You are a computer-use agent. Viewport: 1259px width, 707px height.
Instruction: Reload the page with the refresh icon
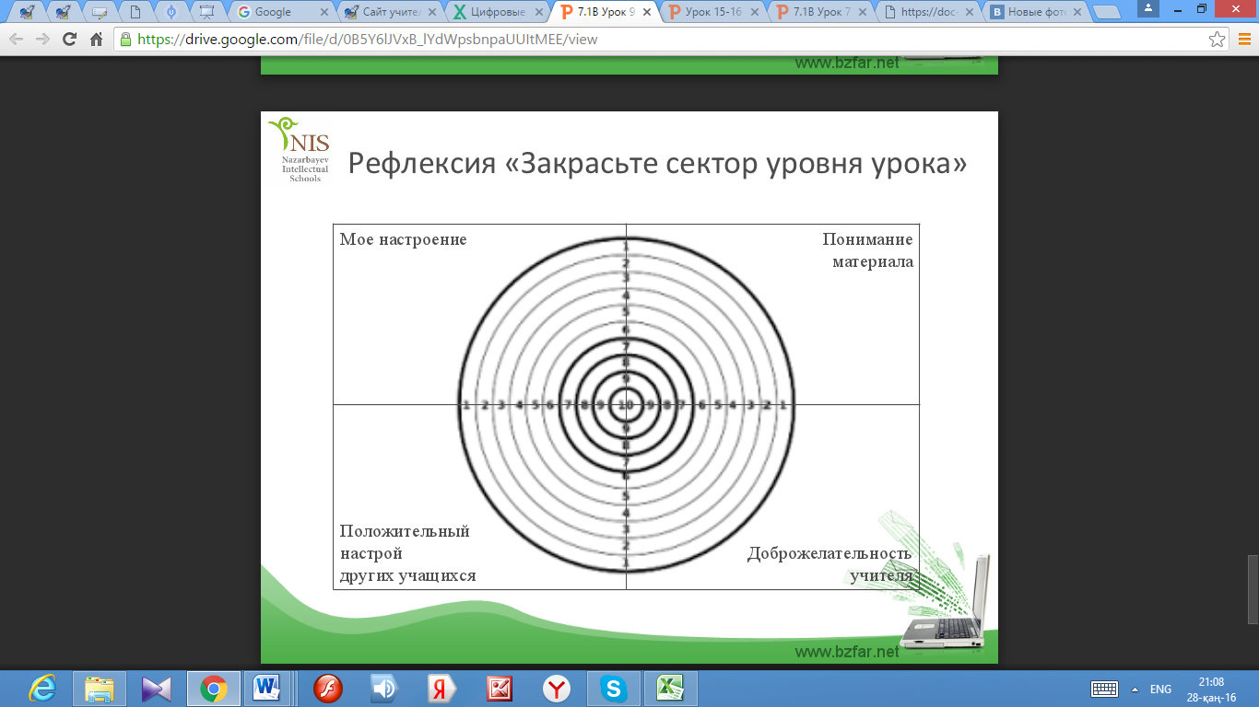(x=69, y=41)
